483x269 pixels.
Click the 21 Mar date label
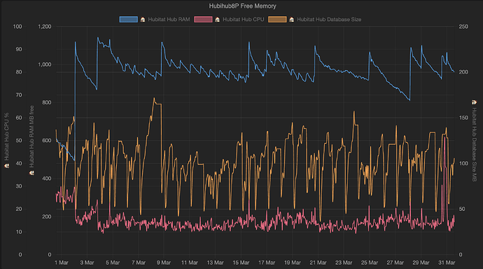(x=318, y=263)
